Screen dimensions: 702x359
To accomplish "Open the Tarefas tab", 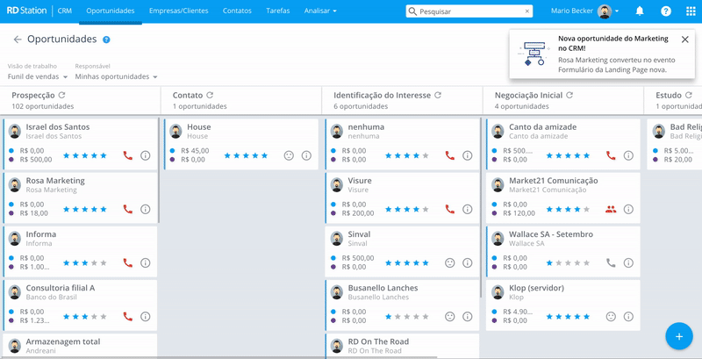I will [277, 11].
